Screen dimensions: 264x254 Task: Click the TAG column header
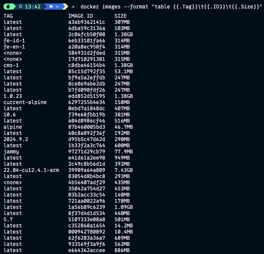pyautogui.click(x=8, y=16)
